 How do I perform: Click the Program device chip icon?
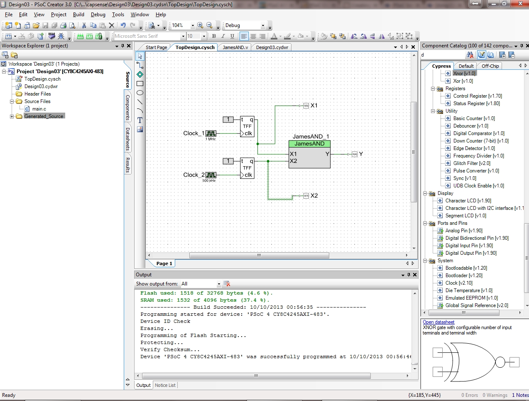click(51, 36)
